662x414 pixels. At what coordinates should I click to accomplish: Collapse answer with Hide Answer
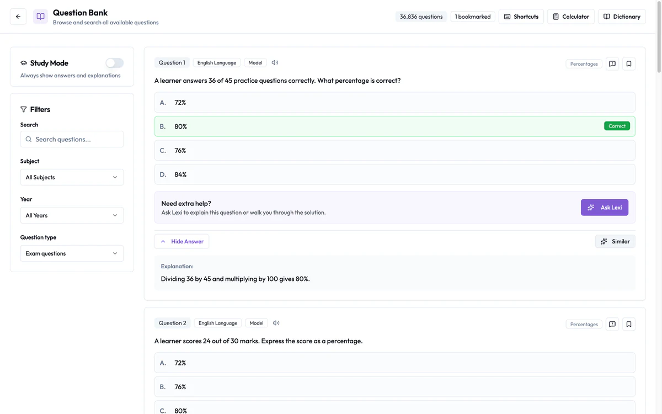click(x=181, y=241)
